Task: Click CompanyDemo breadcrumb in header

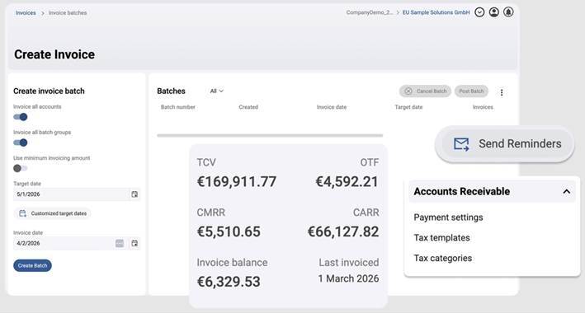Action: point(370,12)
